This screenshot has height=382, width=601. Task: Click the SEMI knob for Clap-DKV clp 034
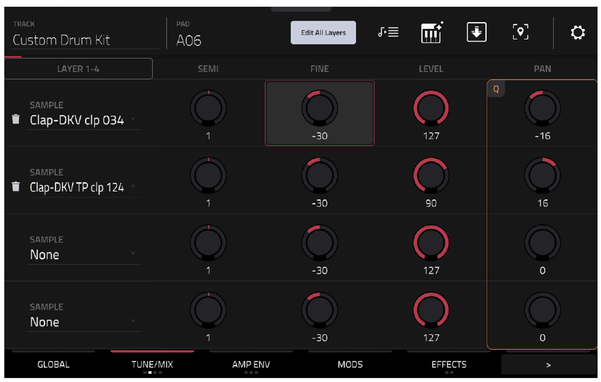click(208, 108)
